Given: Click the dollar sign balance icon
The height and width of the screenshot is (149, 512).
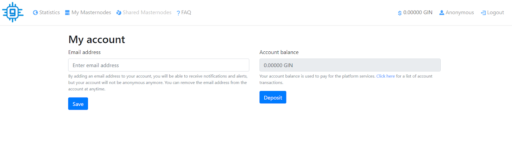Looking at the screenshot, I should pos(400,13).
